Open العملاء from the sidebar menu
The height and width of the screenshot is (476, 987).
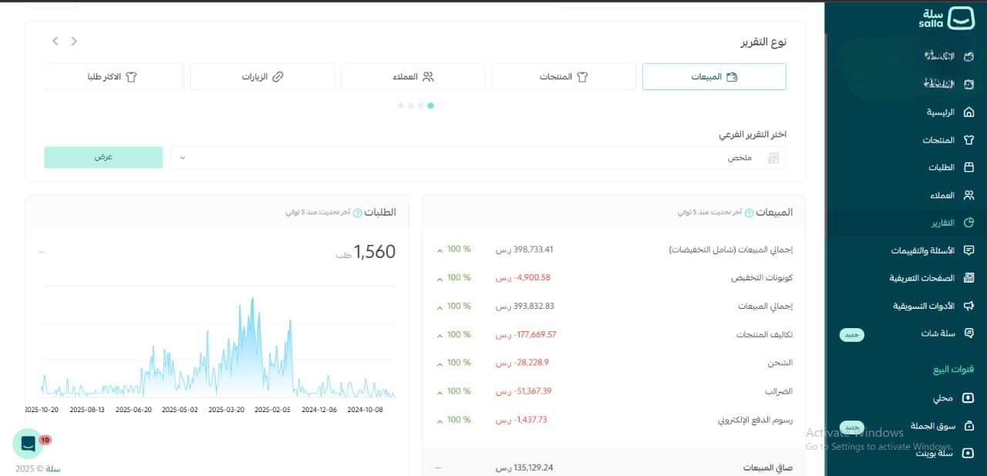[942, 196]
